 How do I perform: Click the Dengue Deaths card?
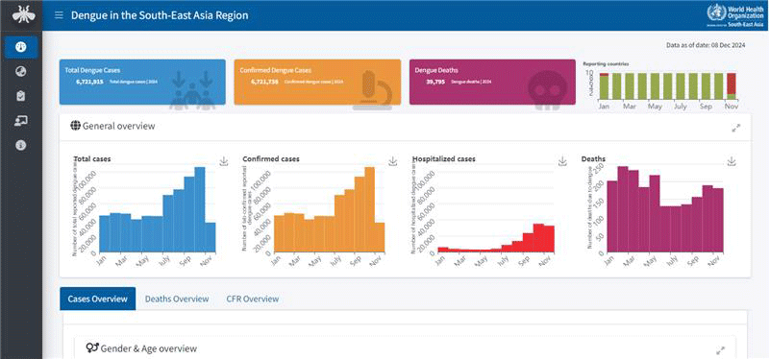[492, 83]
